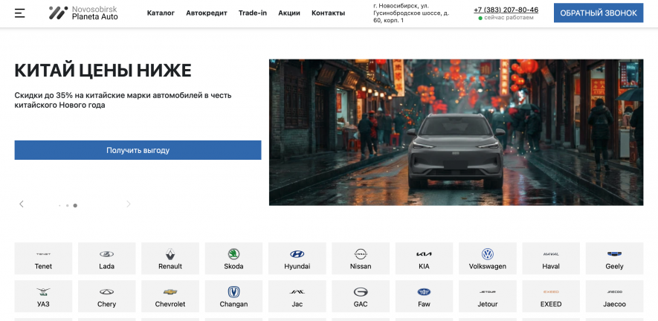Viewport: 658px width, 321px height.
Task: Select the second carousel dot indicator
Action: (67, 205)
